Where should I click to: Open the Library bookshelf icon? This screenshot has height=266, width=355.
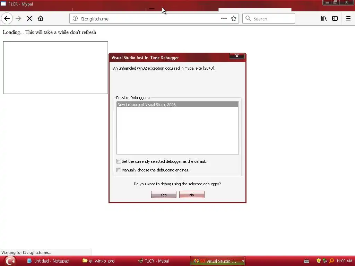324,19
